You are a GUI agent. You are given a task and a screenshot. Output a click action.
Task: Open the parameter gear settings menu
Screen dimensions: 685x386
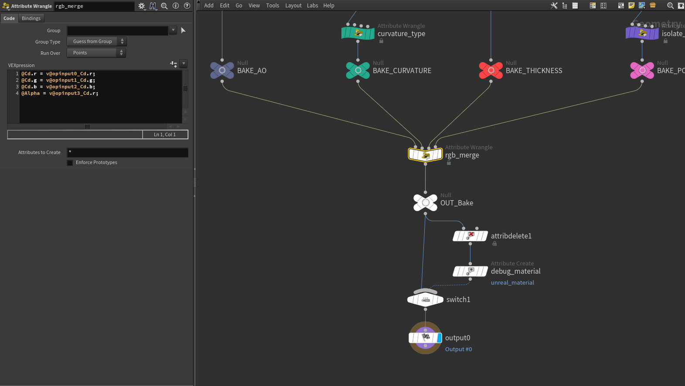pyautogui.click(x=142, y=6)
